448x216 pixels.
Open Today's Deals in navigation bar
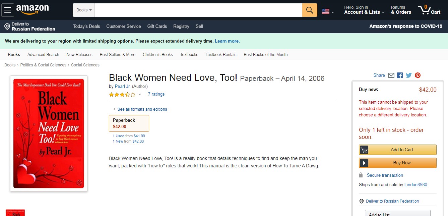coord(86,26)
